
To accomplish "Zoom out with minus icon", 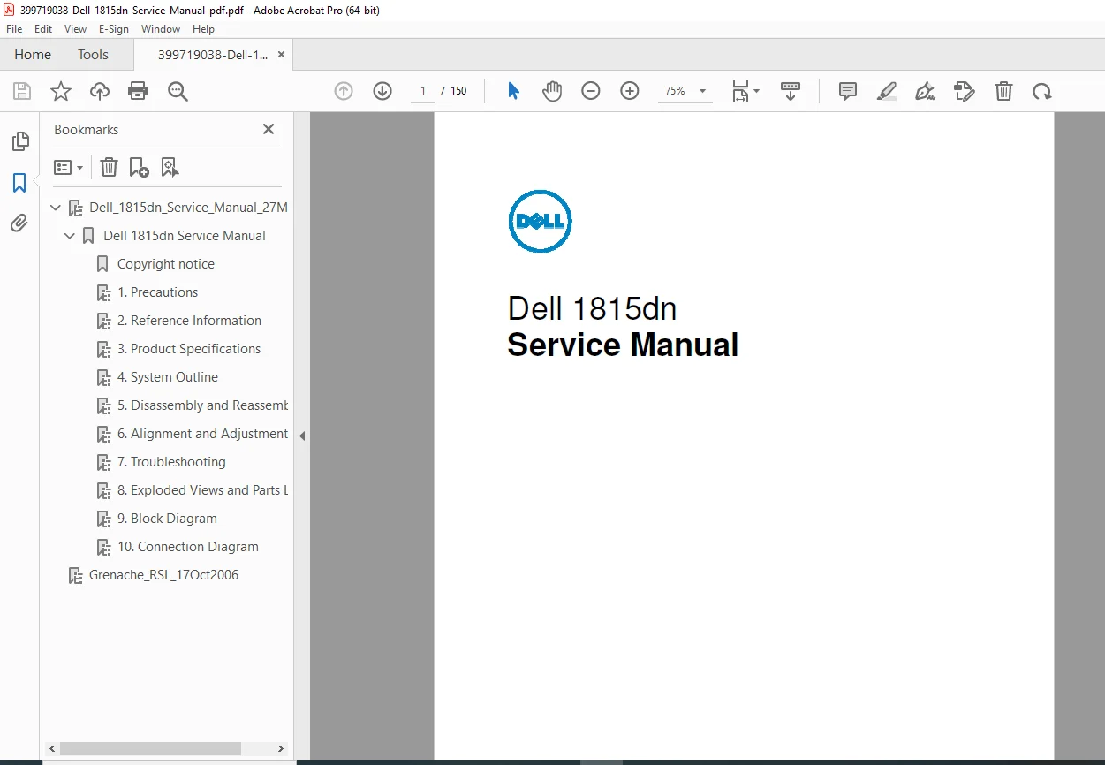I will click(591, 91).
